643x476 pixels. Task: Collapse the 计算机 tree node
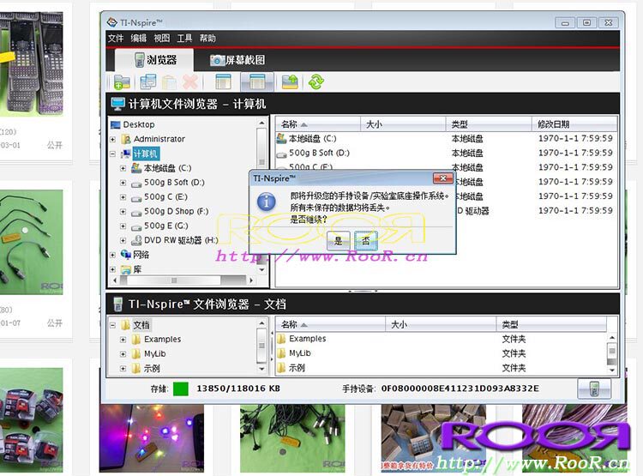(x=113, y=154)
